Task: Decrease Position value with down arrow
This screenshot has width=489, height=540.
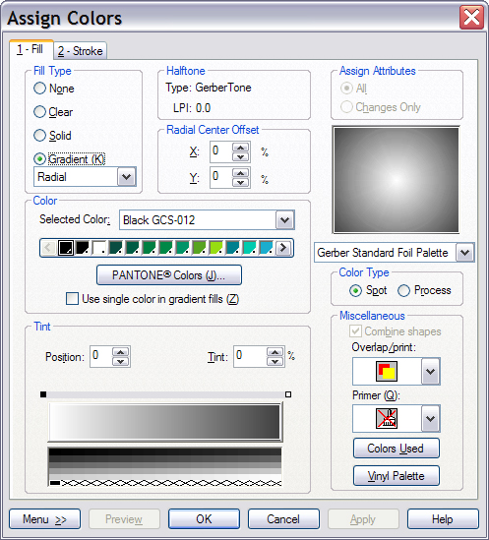Action: (121, 361)
